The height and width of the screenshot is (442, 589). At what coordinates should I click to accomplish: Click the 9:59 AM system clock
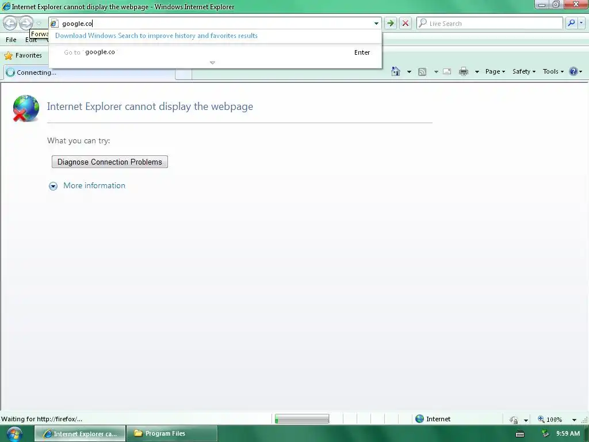click(568, 434)
